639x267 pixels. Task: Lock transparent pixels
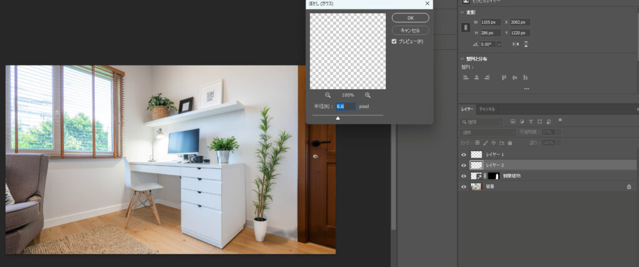click(477, 143)
